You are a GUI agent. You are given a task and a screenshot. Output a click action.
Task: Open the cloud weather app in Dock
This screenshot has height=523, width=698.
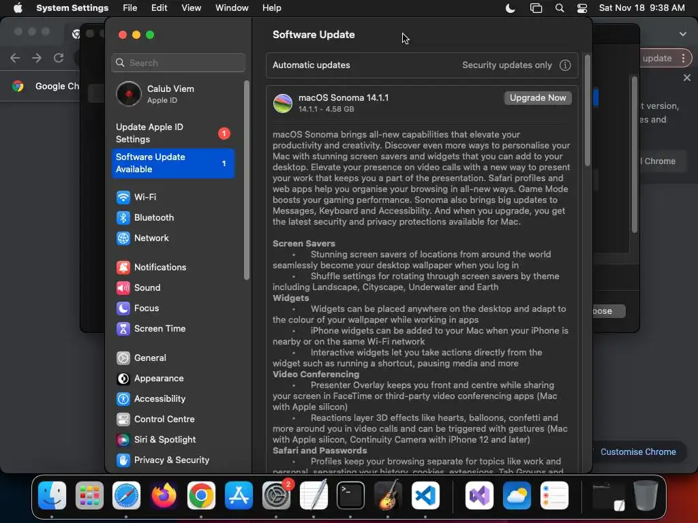coord(517,496)
